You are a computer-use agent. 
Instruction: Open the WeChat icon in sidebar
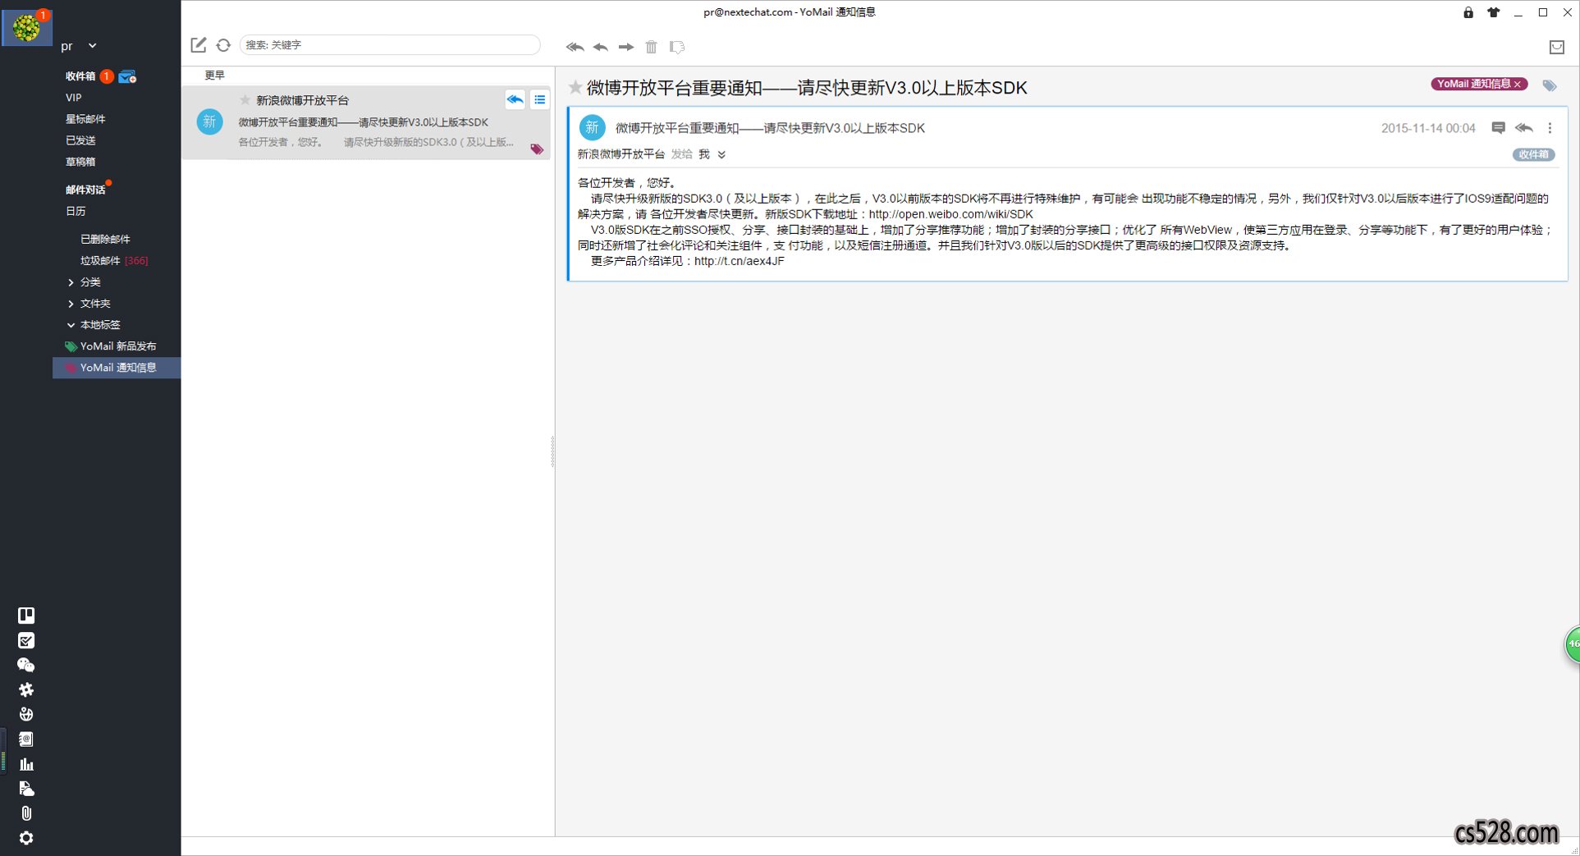[26, 665]
